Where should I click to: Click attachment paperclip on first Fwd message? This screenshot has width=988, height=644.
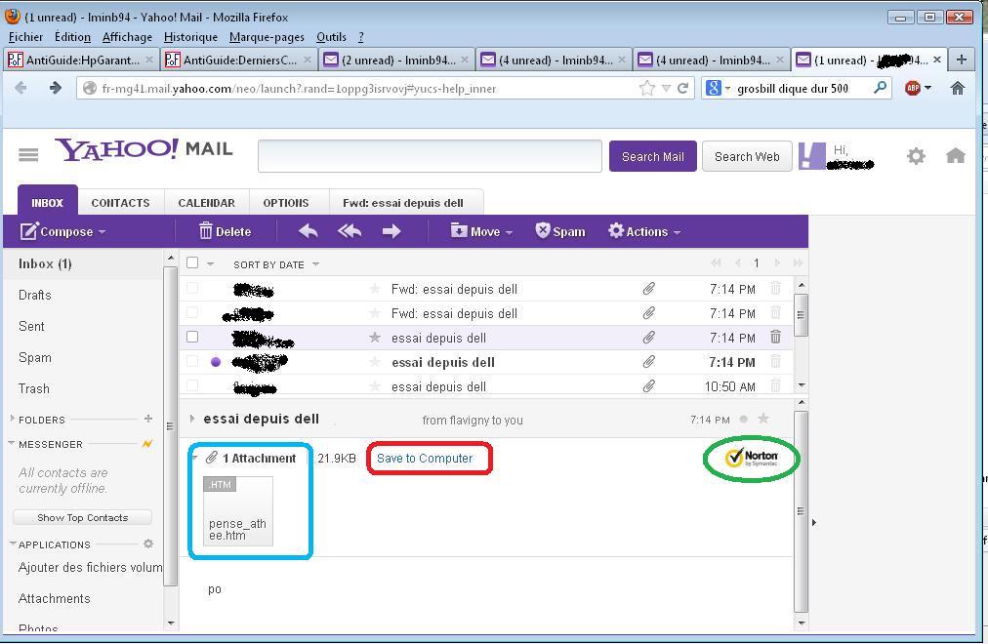click(648, 288)
